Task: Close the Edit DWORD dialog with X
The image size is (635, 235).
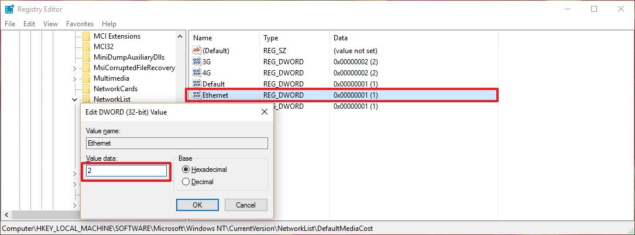Action: pyautogui.click(x=265, y=112)
